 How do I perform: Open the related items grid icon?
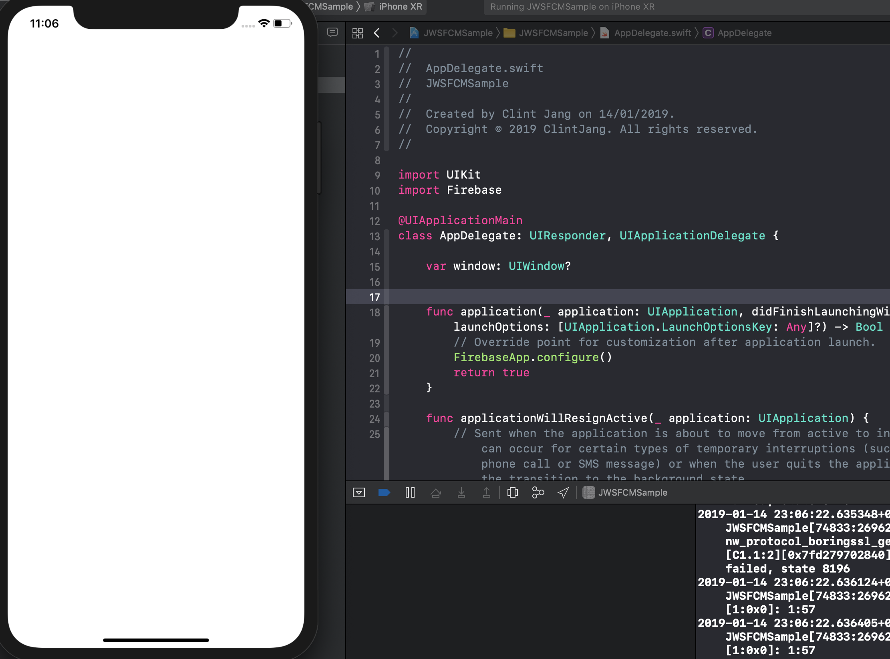point(358,33)
